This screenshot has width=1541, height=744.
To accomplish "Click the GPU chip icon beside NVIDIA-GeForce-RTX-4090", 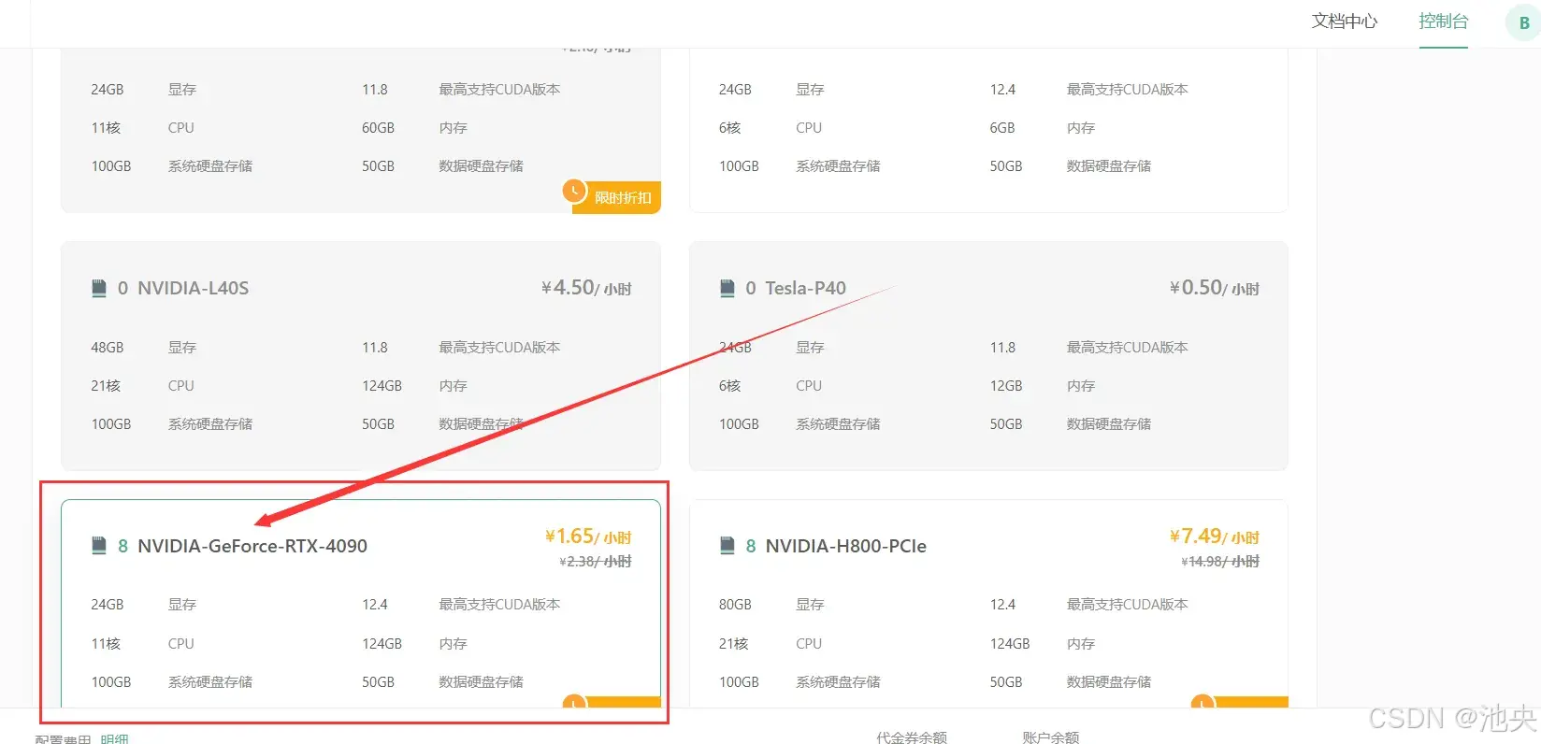I will pyautogui.click(x=99, y=546).
